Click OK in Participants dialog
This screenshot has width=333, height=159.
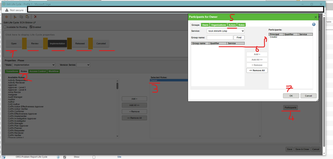click(291, 96)
